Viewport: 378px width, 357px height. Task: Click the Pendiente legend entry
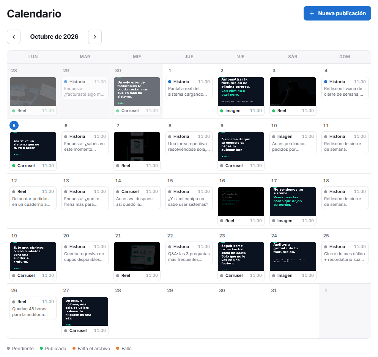coord(20,349)
